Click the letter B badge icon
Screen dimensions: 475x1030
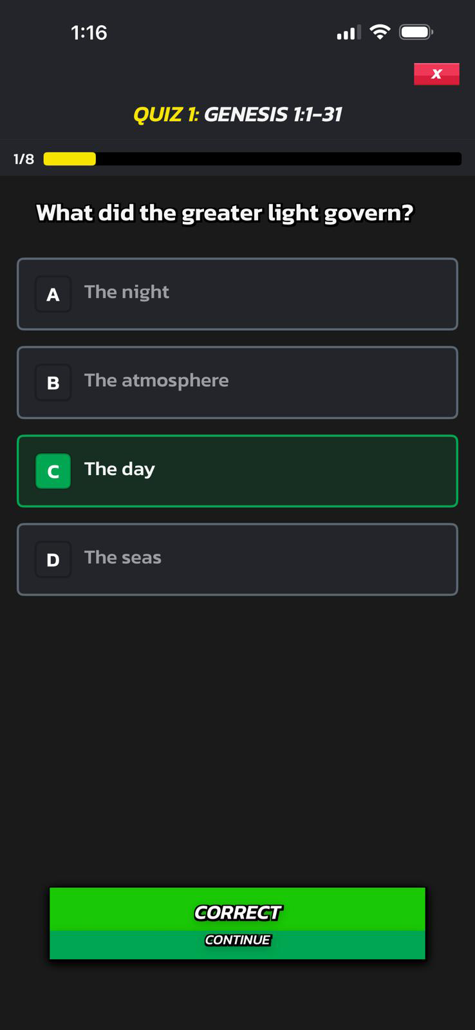[53, 382]
